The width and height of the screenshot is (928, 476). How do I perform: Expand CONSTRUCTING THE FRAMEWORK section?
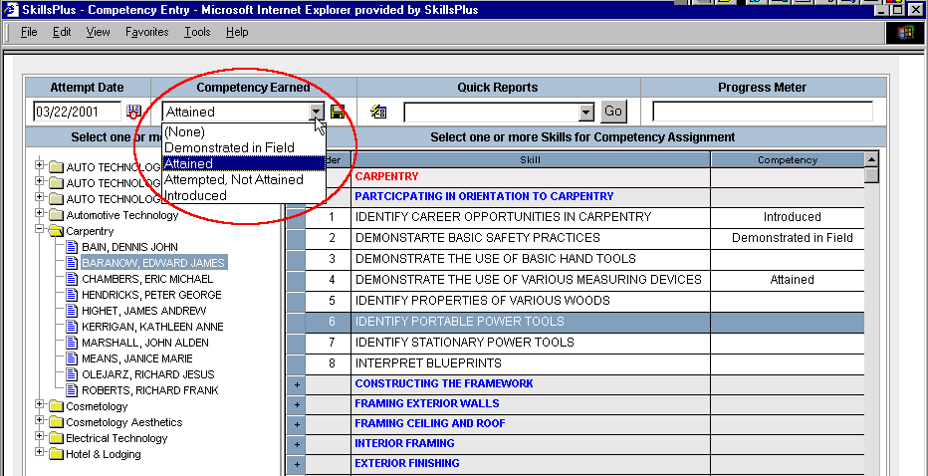[296, 384]
